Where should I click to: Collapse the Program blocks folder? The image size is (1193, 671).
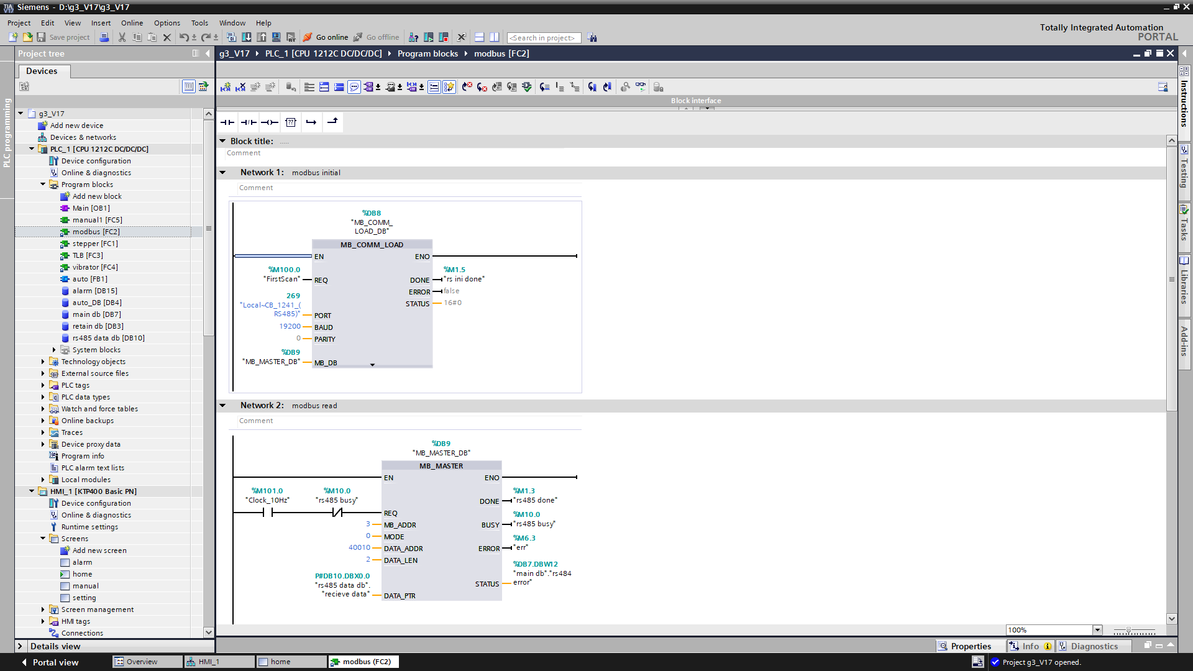point(43,185)
